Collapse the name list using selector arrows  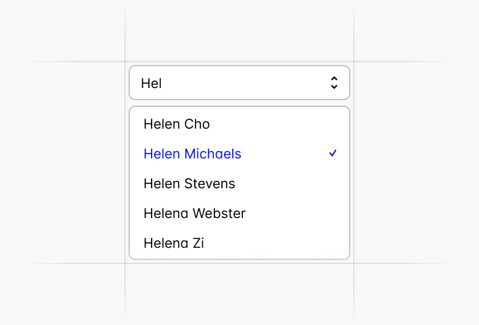point(334,83)
